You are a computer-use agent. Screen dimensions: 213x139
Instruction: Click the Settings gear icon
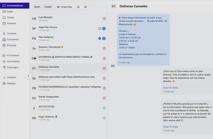(4, 83)
